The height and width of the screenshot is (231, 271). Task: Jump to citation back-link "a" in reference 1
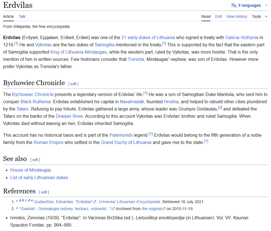click(x=20, y=201)
